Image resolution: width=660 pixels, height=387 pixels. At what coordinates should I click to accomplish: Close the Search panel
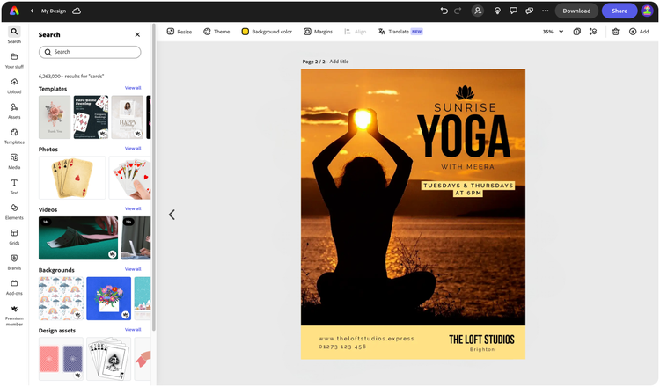137,34
